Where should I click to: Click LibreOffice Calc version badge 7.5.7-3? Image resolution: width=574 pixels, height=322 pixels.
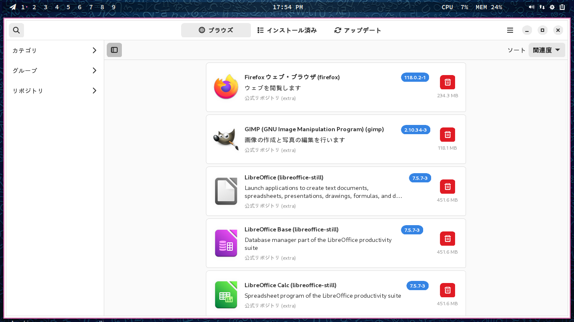417,286
